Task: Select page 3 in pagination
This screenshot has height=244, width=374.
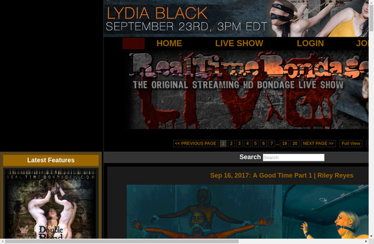Action: coord(239,143)
